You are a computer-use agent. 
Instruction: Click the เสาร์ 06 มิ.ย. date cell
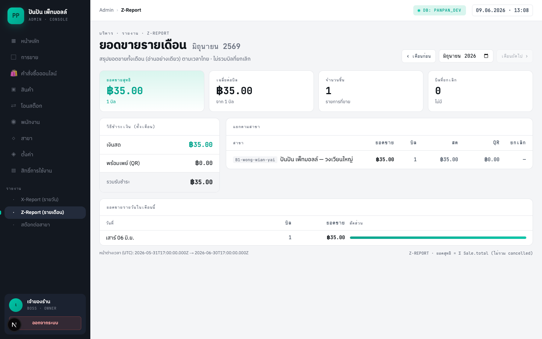pyautogui.click(x=120, y=238)
